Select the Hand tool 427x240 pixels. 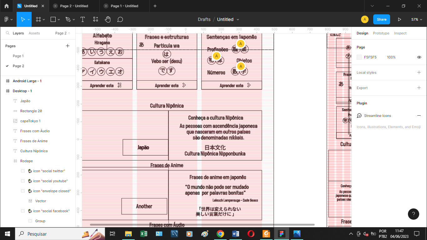click(108, 19)
